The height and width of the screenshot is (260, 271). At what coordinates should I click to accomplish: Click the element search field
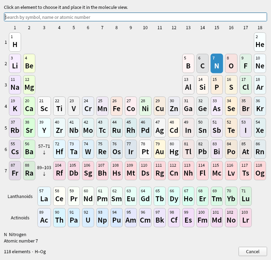tap(135, 17)
